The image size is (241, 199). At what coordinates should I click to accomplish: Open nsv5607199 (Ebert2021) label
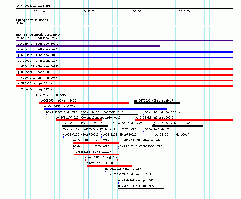tap(81, 135)
